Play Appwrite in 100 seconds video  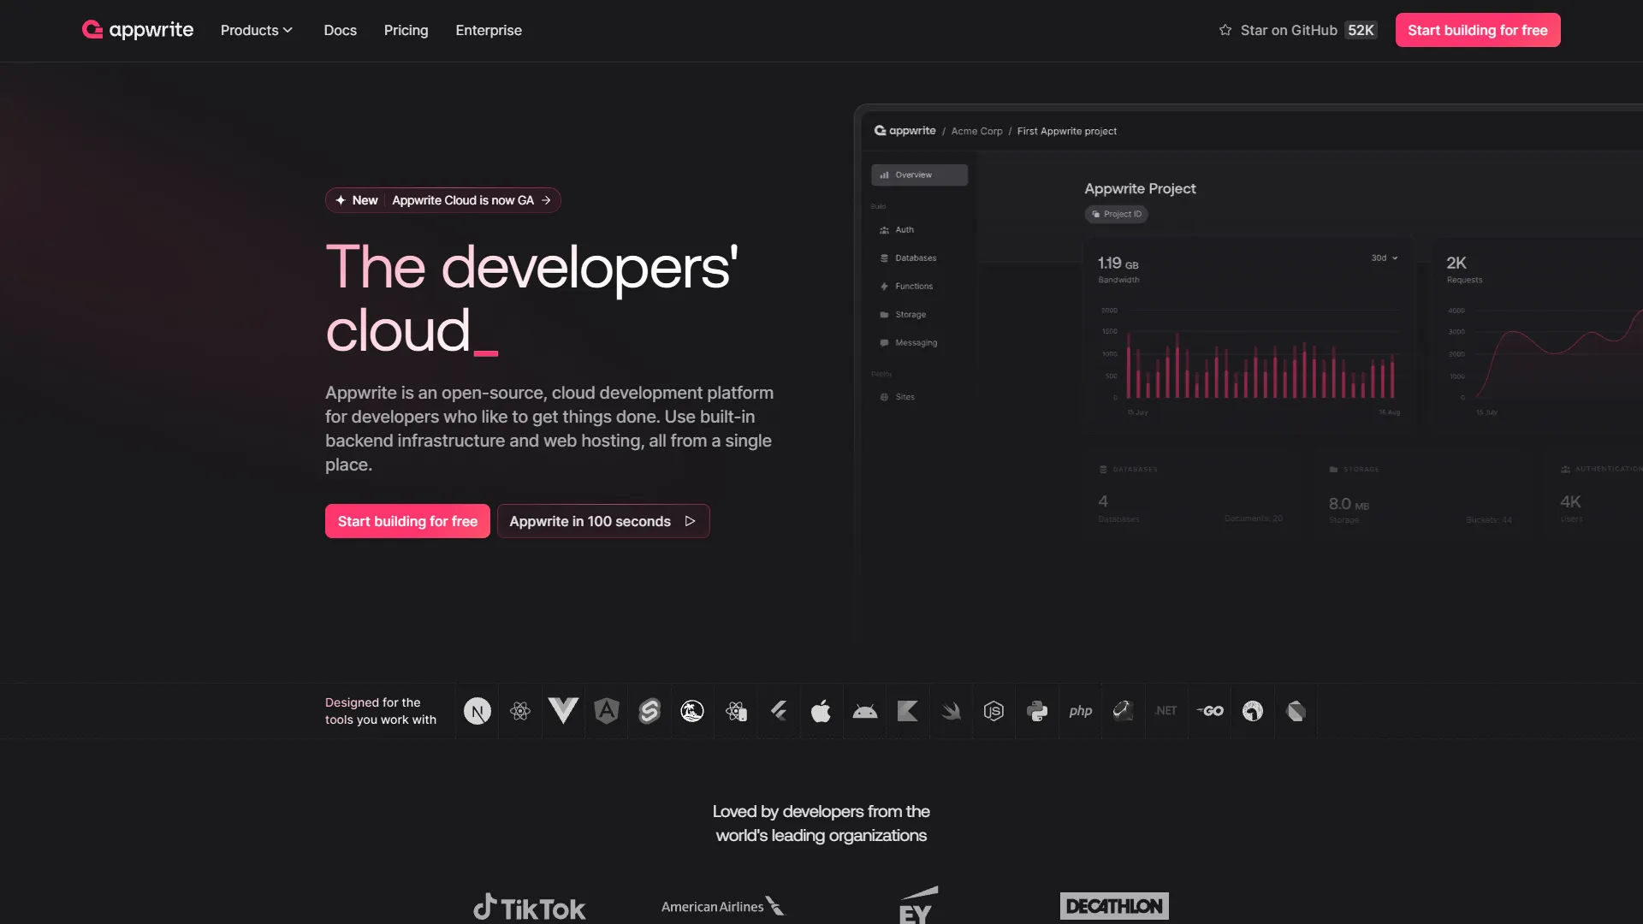(x=602, y=521)
